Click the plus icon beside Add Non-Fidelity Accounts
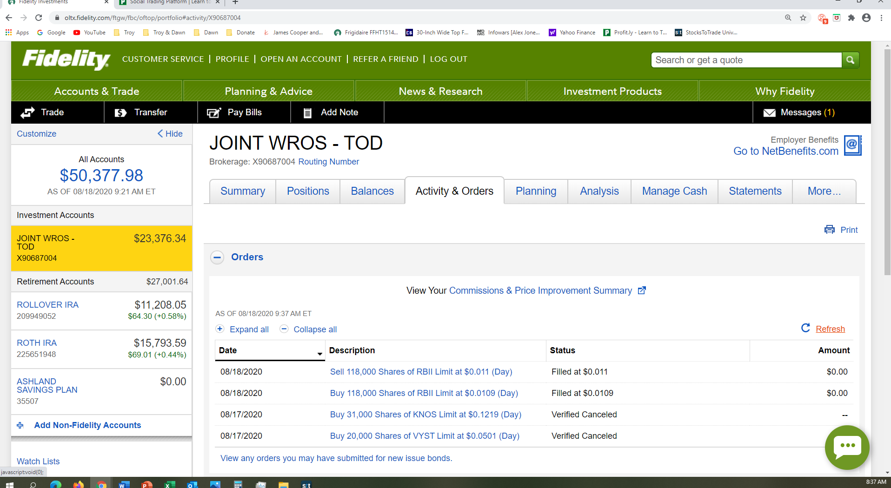The height and width of the screenshot is (488, 891). pos(20,425)
